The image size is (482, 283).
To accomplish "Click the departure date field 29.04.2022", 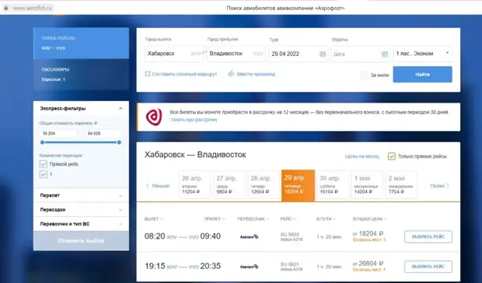I will click(299, 54).
